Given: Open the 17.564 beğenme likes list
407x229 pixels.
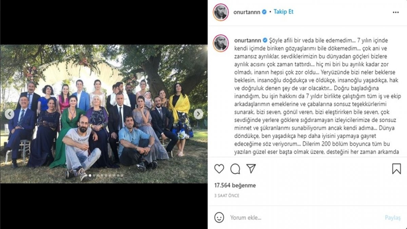Looking at the screenshot, I should pyautogui.click(x=235, y=186).
